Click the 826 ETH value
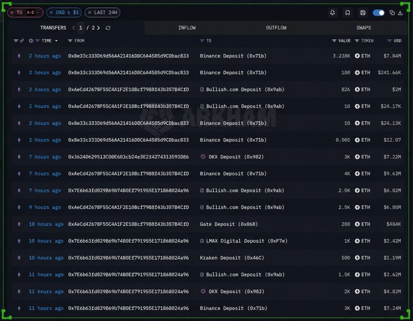Screen dimensions: 413x321 [346, 89]
